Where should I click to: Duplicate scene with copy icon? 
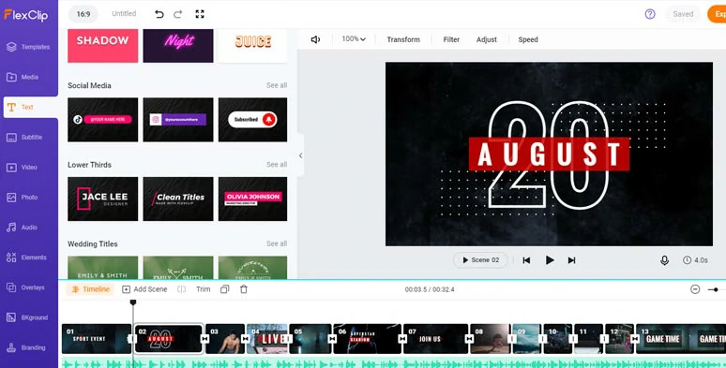point(224,289)
